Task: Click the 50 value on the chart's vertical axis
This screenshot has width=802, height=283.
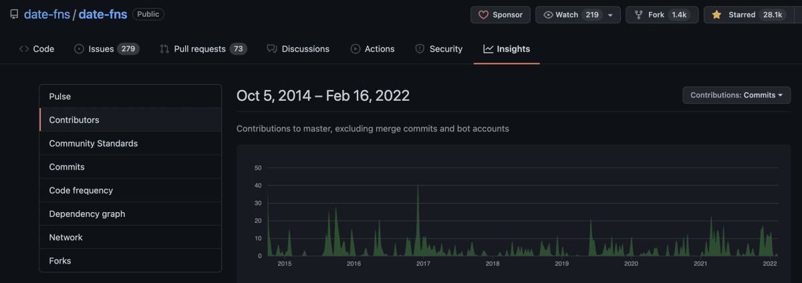Action: [x=258, y=168]
